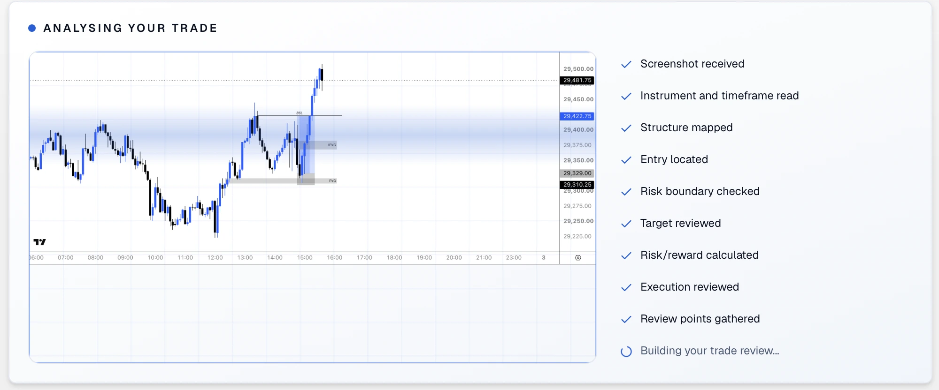
Task: Click the 29,275.00 price axis value
Action: point(577,206)
